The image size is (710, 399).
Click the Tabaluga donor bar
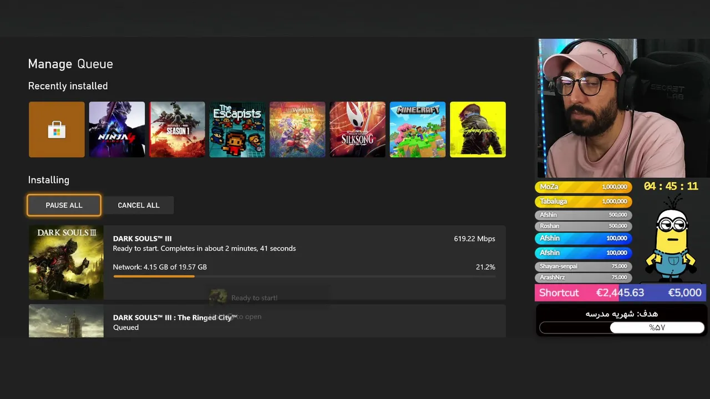click(584, 201)
